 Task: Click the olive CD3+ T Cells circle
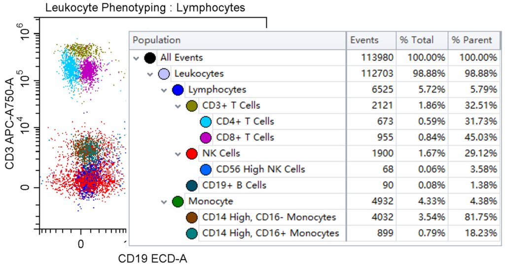tap(192, 105)
